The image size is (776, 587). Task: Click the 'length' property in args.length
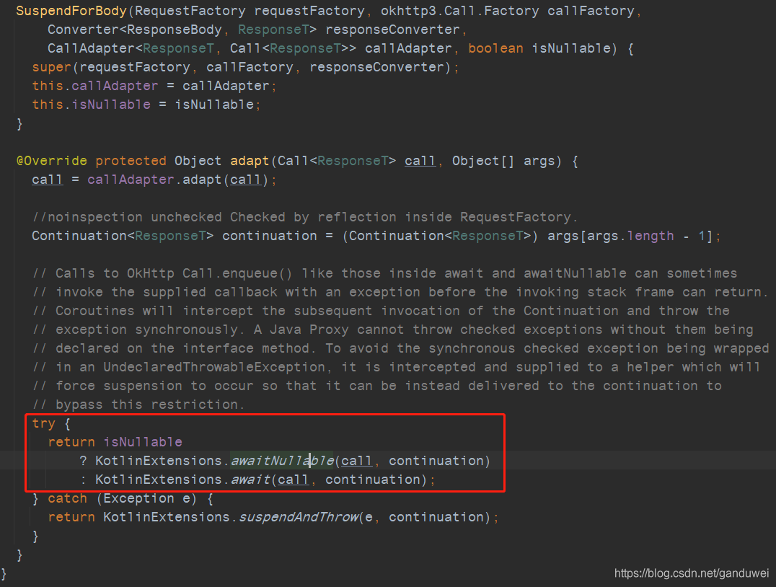tap(651, 236)
